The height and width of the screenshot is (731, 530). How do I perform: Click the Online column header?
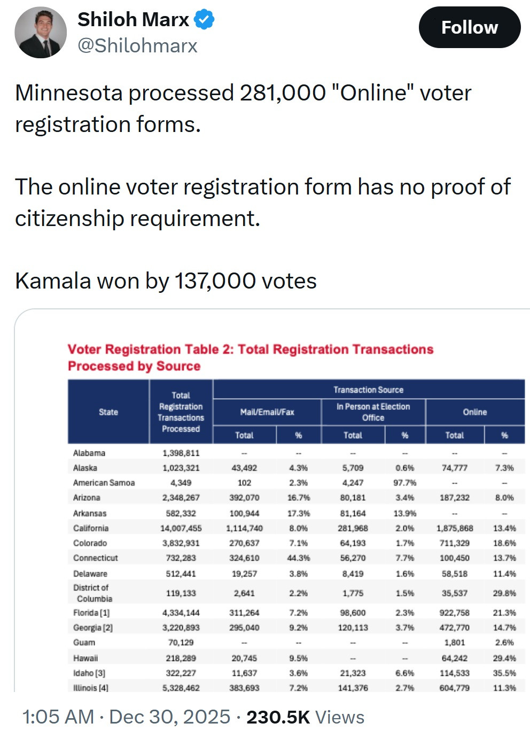click(474, 412)
